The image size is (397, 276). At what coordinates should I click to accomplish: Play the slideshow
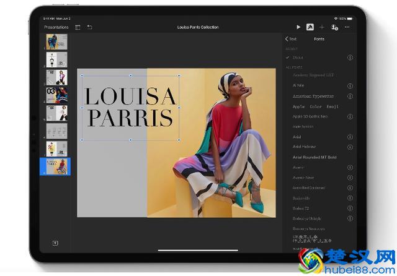(298, 27)
